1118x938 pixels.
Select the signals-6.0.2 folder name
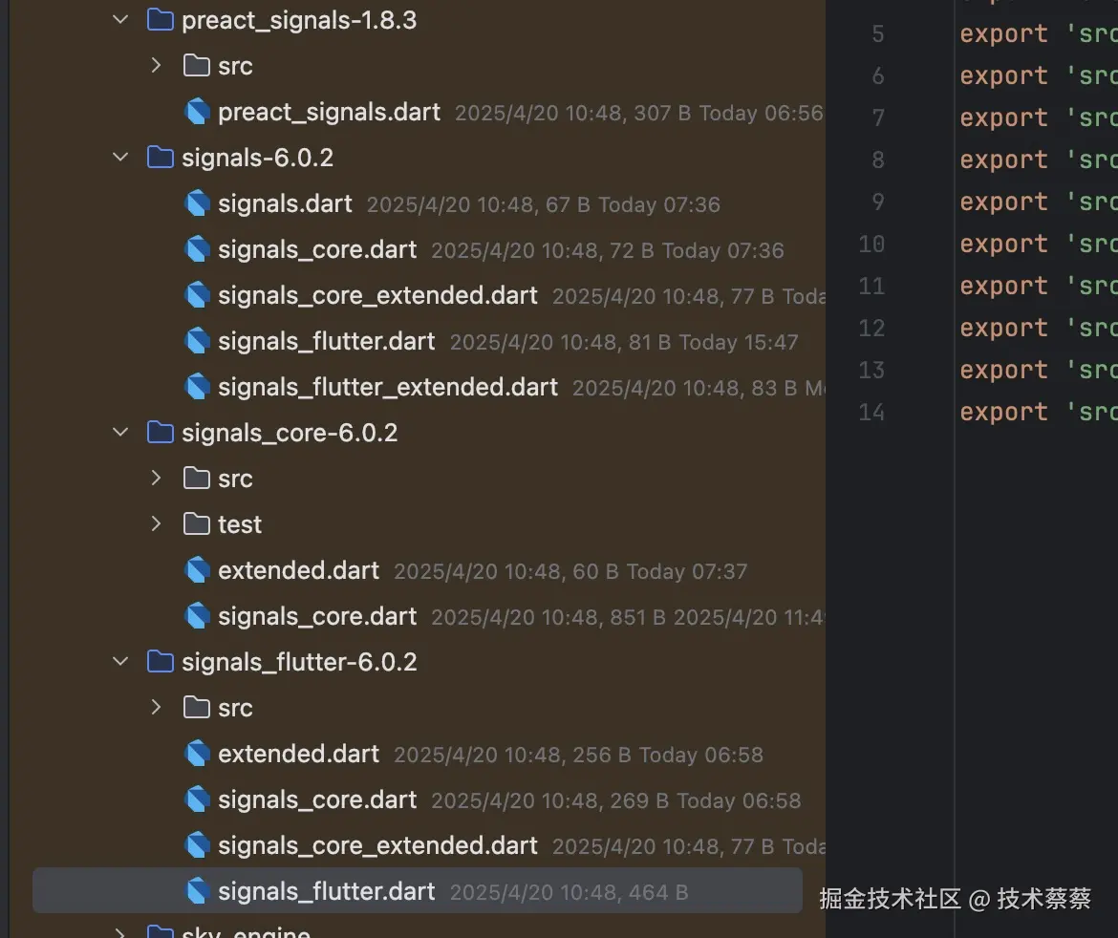pos(257,158)
